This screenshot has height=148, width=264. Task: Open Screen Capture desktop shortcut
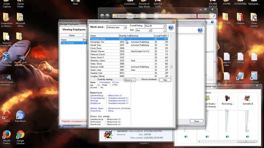(7, 4)
